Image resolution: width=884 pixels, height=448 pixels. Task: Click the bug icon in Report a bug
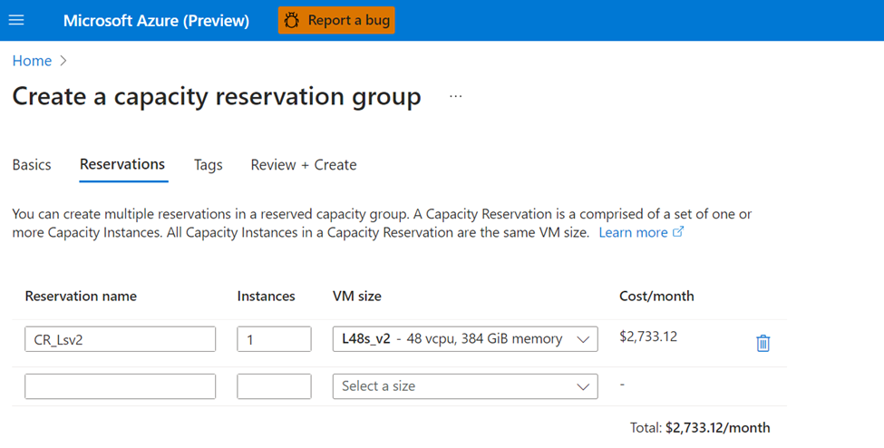point(291,20)
